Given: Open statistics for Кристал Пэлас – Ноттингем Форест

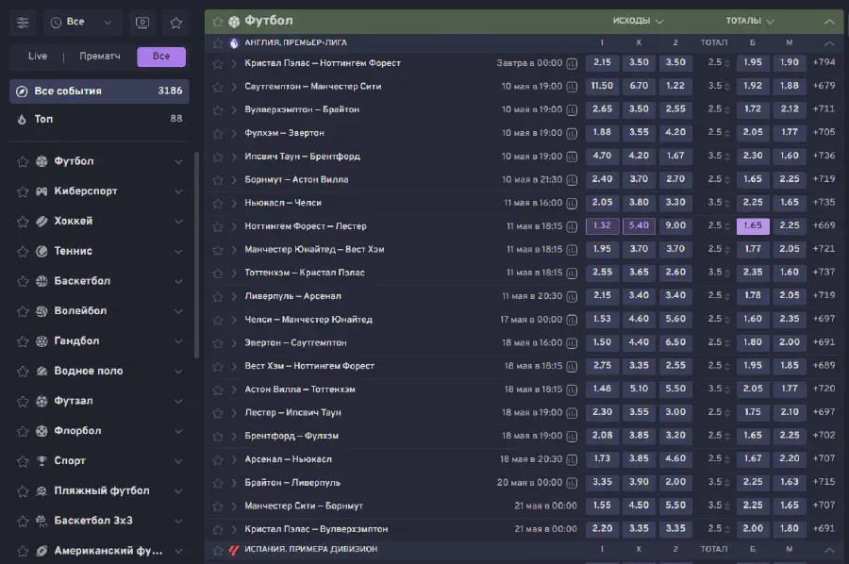Looking at the screenshot, I should (x=572, y=64).
